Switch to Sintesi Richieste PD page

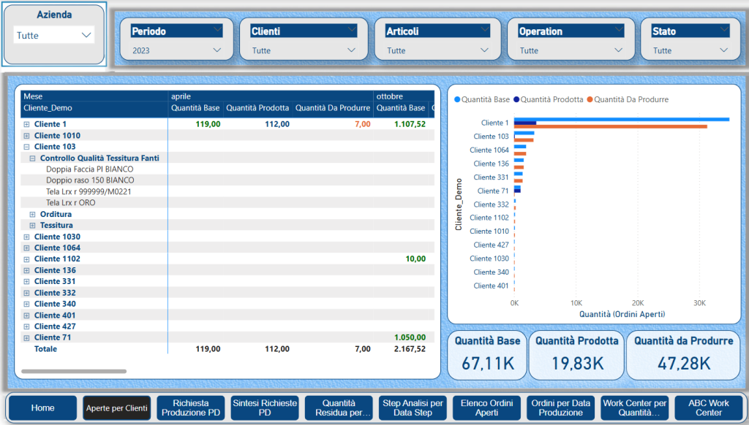tap(264, 408)
